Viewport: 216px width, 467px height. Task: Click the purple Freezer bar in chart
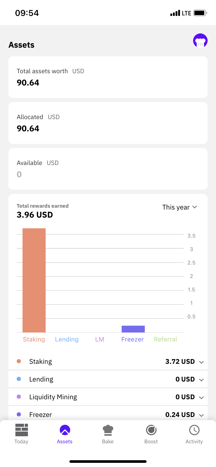(x=133, y=329)
